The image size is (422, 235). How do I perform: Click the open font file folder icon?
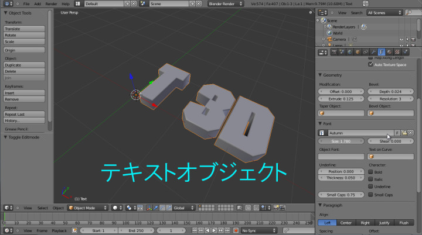(404, 133)
